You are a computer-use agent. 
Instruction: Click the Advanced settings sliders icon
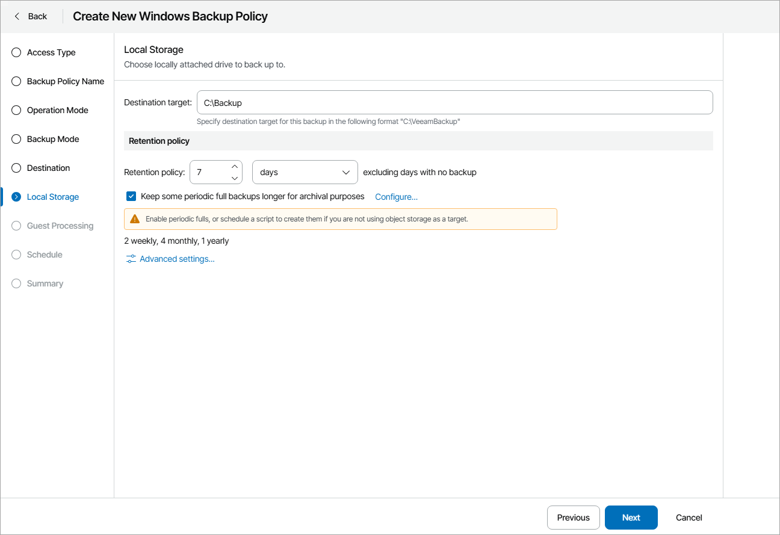coord(130,258)
